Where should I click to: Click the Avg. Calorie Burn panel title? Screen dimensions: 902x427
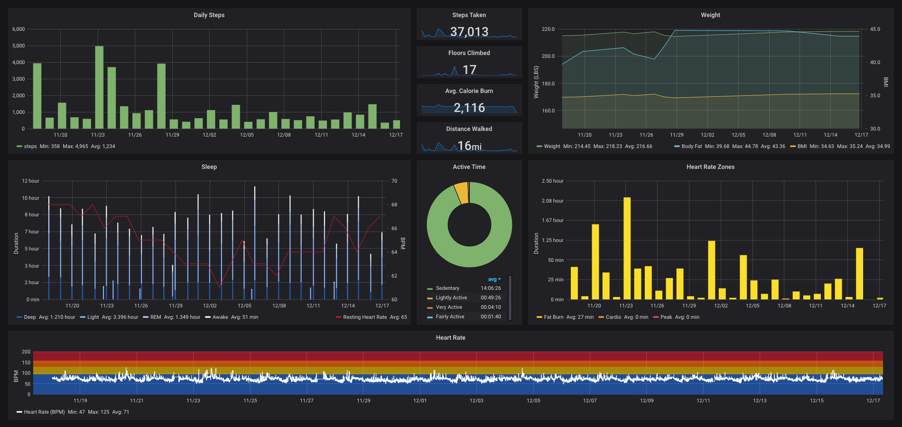(469, 91)
